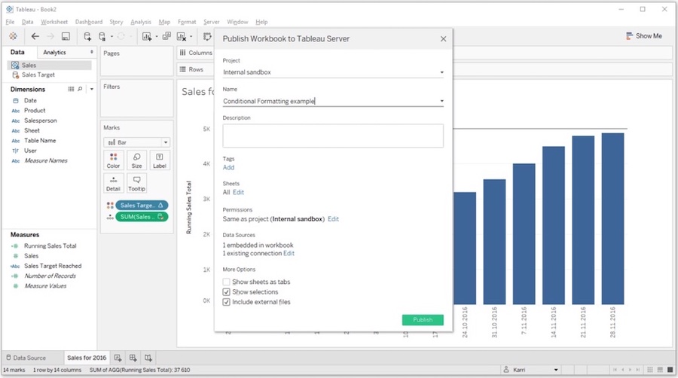Viewport: 678px width, 378px height.
Task: Click the New Dashboard tab icon at bottom
Action: (x=133, y=358)
